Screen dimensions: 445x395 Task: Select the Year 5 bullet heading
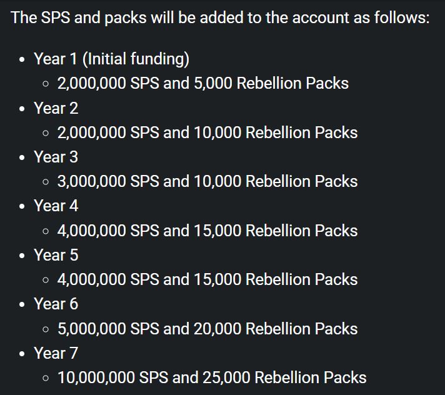(56, 255)
